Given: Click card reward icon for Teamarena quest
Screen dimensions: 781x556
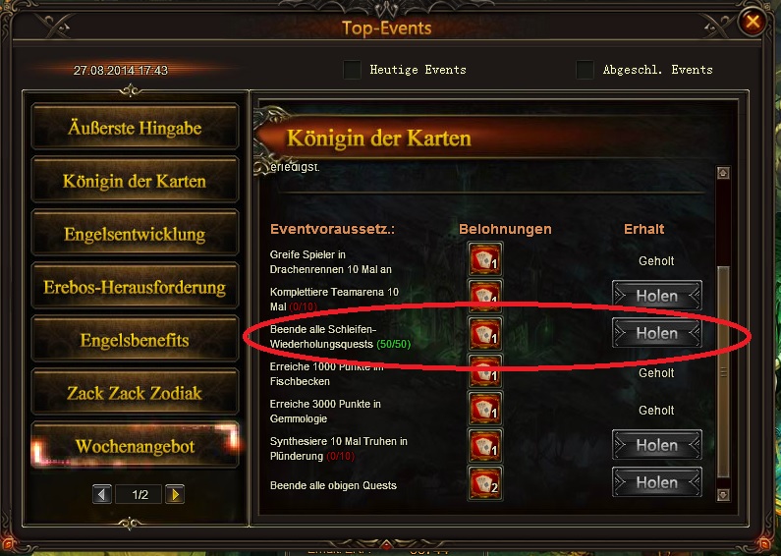Looking at the screenshot, I should click(x=484, y=296).
